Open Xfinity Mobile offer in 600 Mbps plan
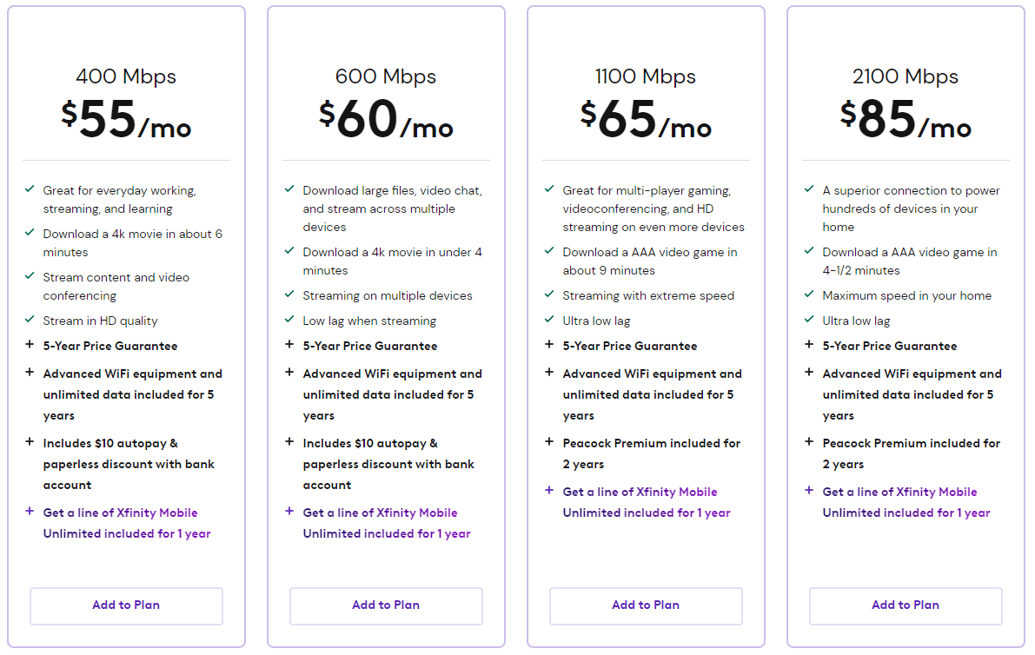Screen dimensions: 1035x655 coord(387,523)
